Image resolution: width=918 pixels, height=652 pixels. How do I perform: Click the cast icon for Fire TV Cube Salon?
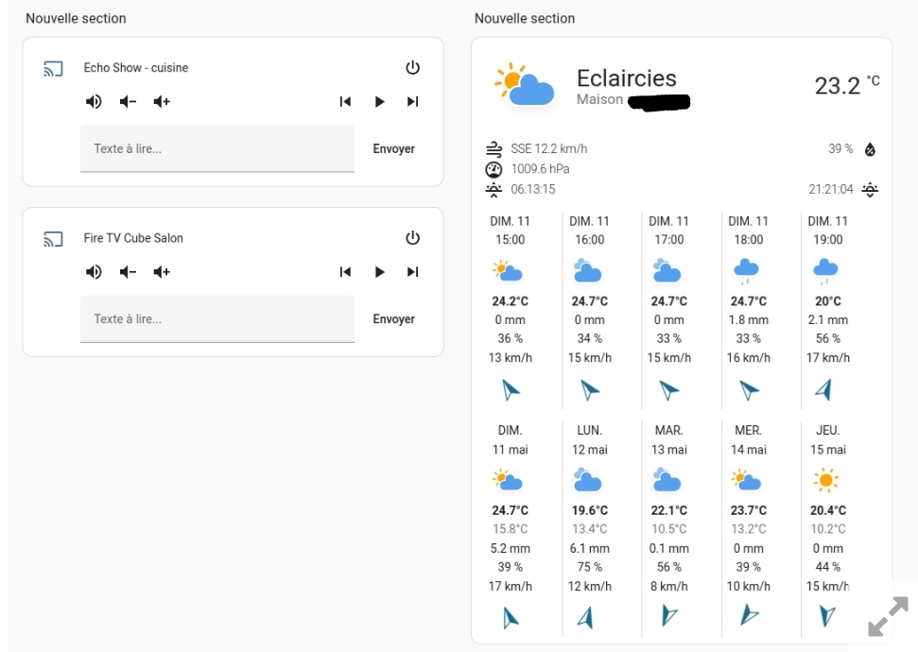click(x=53, y=239)
